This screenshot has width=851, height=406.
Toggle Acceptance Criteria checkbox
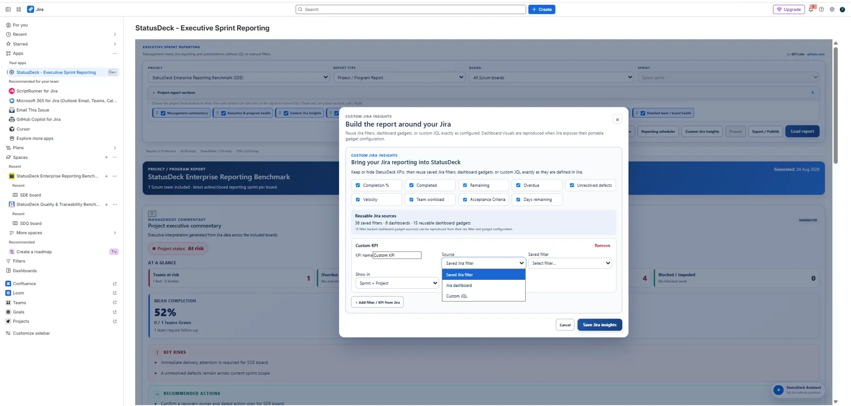pyautogui.click(x=465, y=199)
